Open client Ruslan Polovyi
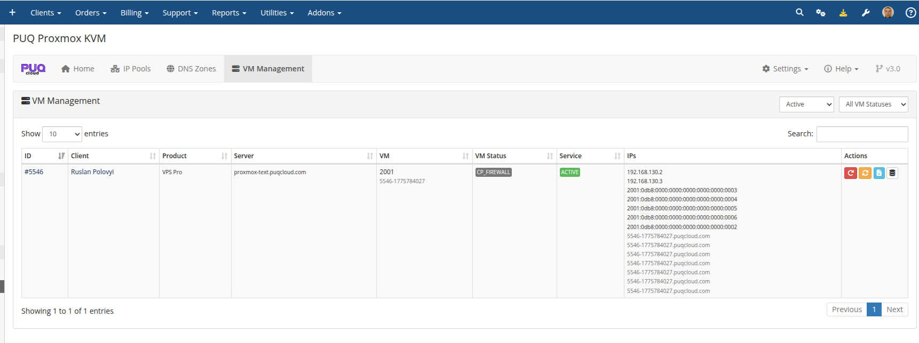 point(92,172)
